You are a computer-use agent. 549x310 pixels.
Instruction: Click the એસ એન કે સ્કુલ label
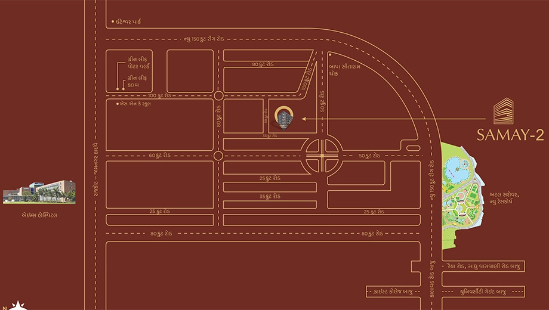coord(135,104)
